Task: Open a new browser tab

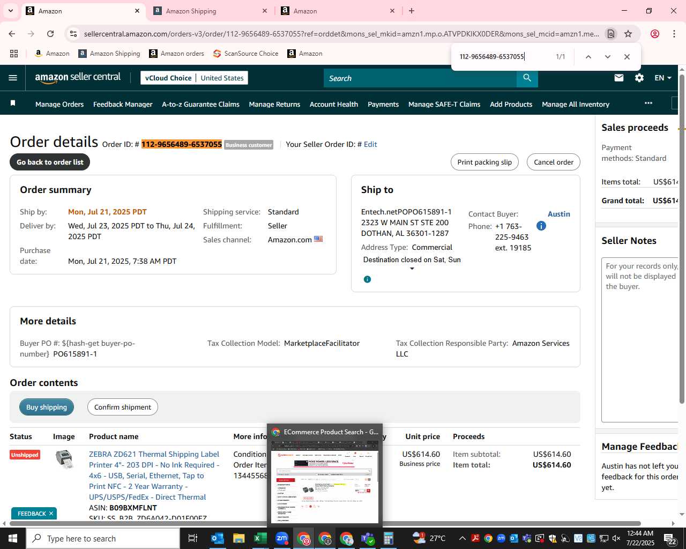Action: (412, 11)
